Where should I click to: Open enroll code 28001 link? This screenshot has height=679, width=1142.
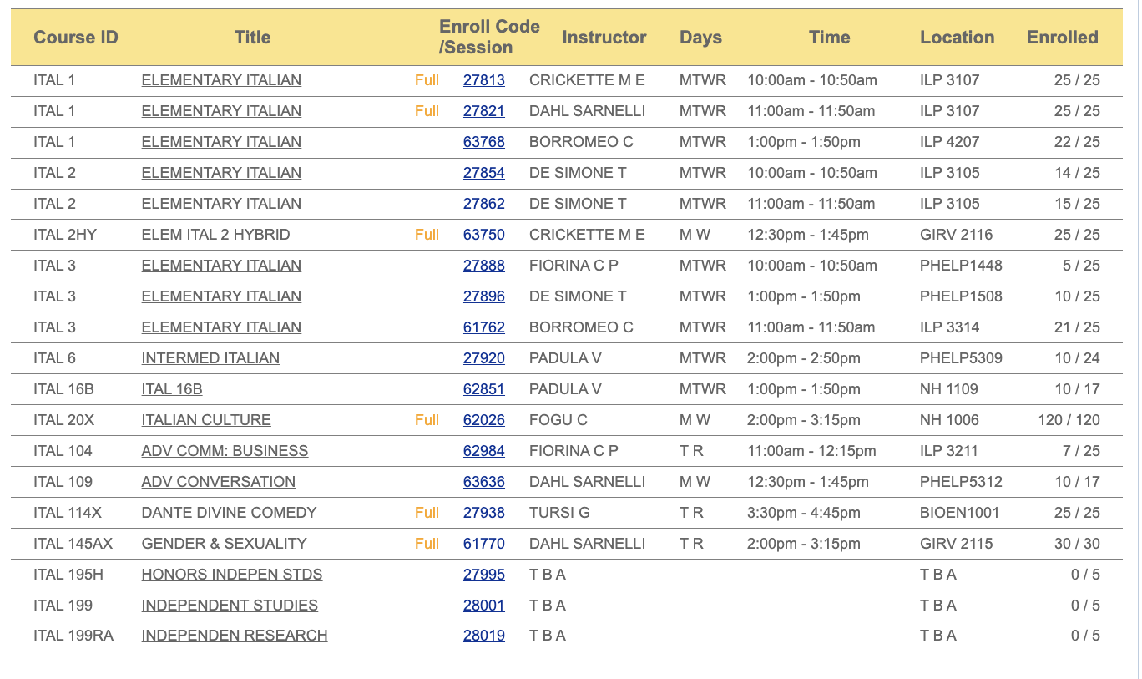(x=484, y=606)
